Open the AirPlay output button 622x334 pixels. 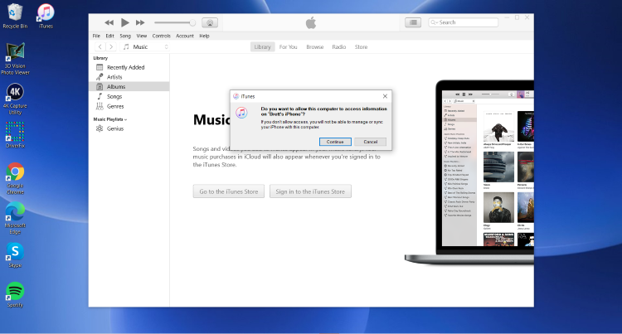click(x=210, y=22)
